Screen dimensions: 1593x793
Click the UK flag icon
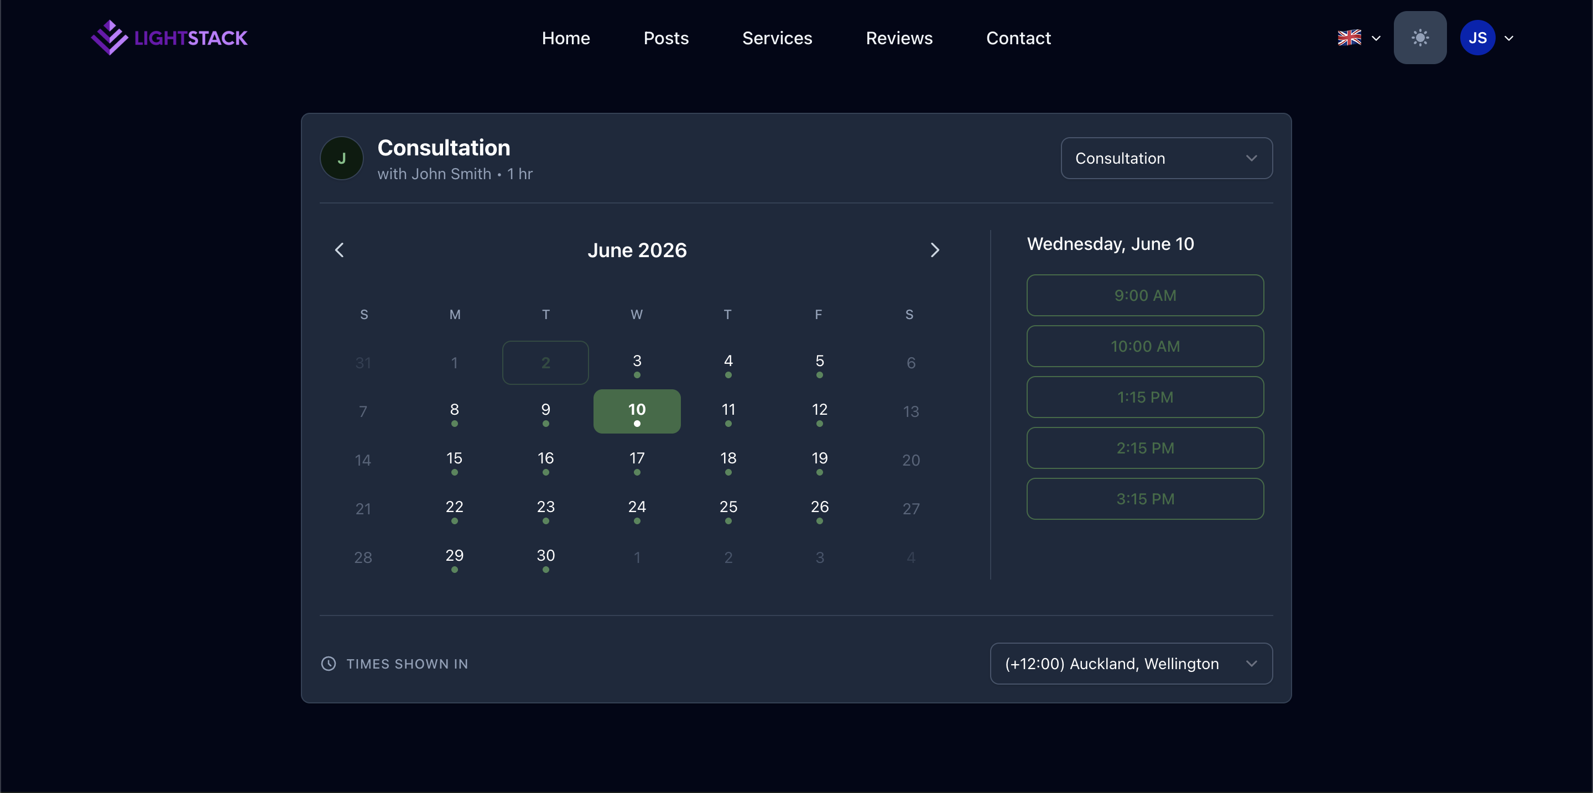coord(1350,38)
